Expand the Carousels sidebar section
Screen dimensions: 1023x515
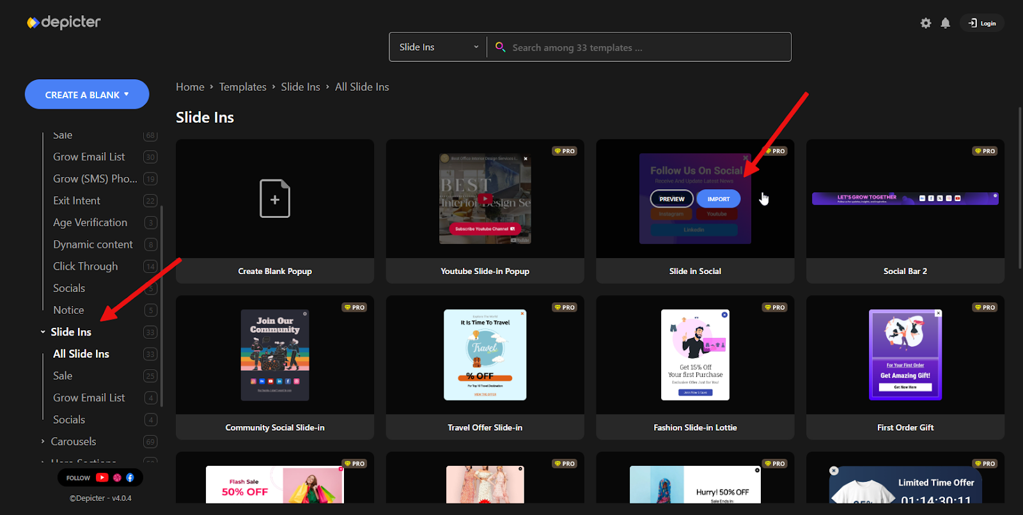pyautogui.click(x=43, y=442)
